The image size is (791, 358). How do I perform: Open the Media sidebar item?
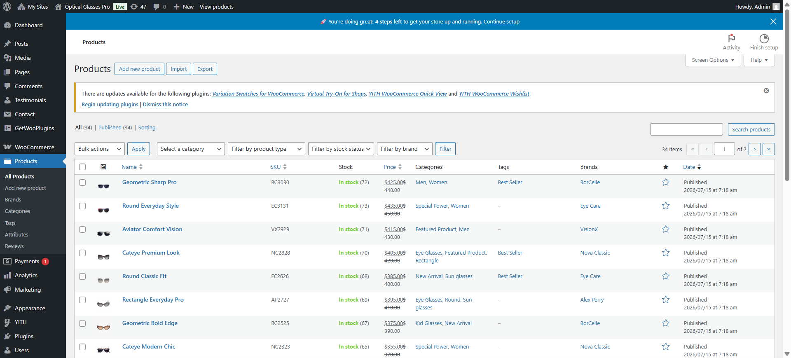33,58
